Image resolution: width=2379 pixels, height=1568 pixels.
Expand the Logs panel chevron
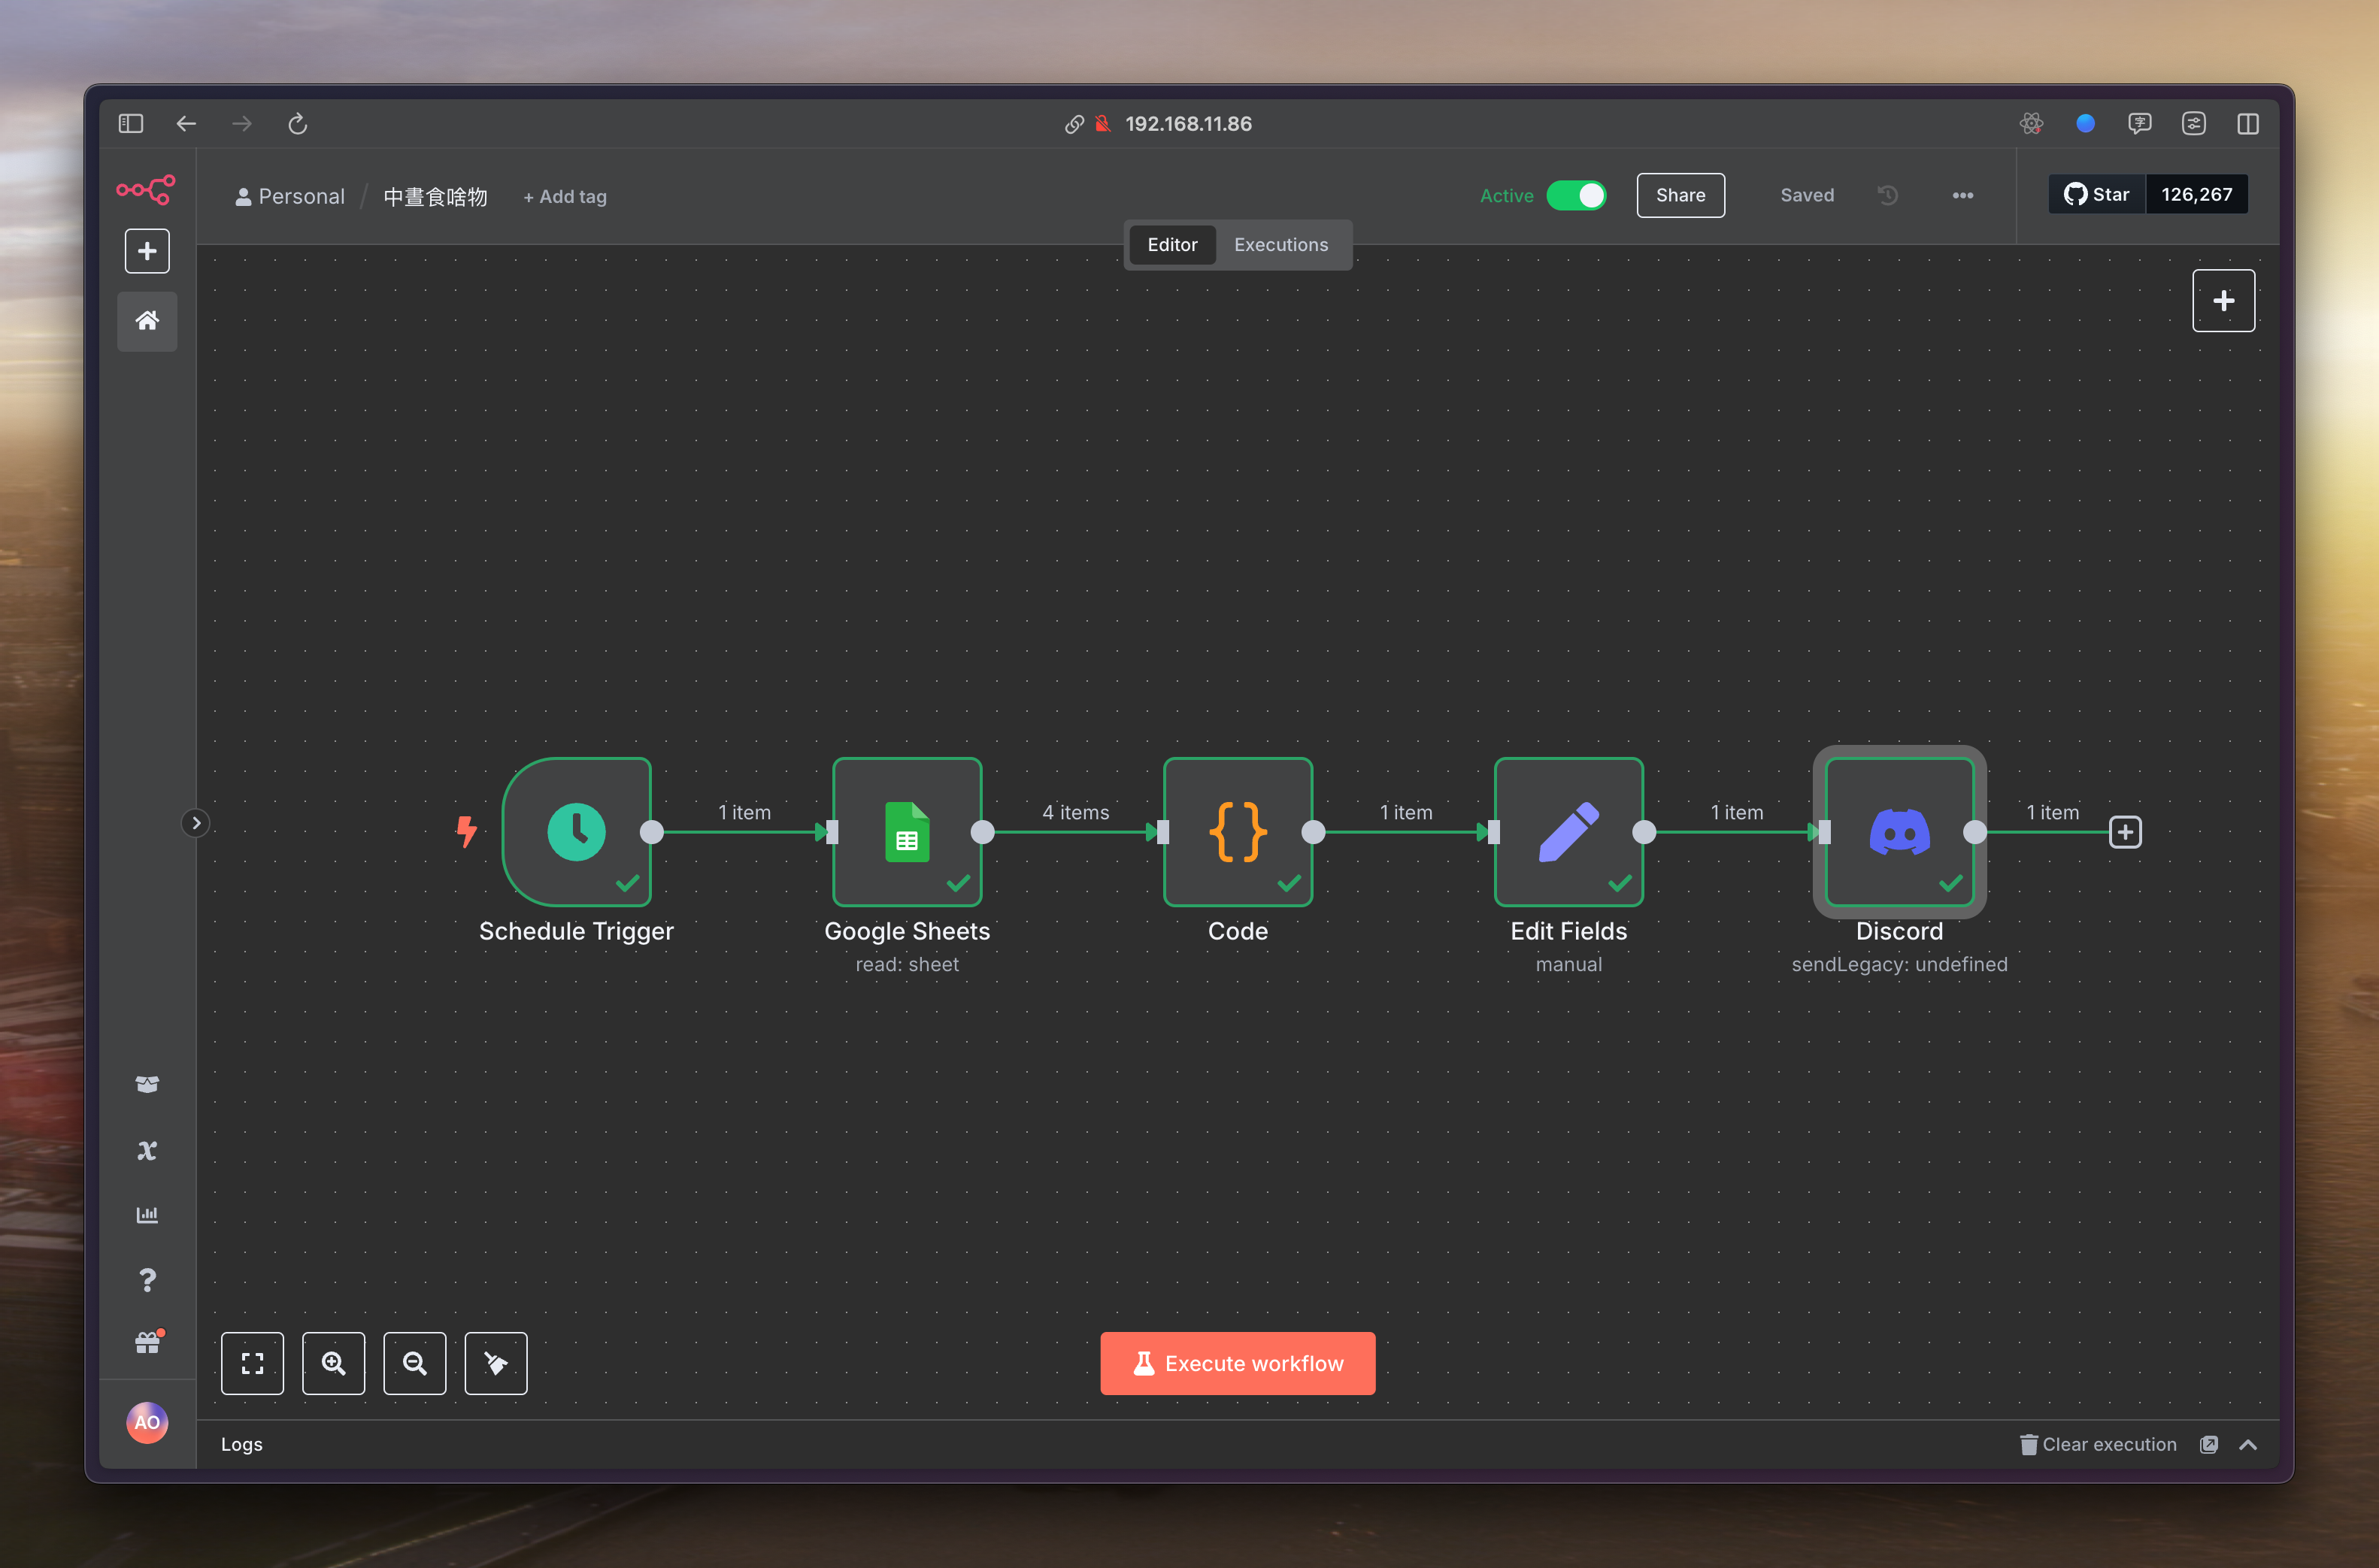pyautogui.click(x=2248, y=1444)
